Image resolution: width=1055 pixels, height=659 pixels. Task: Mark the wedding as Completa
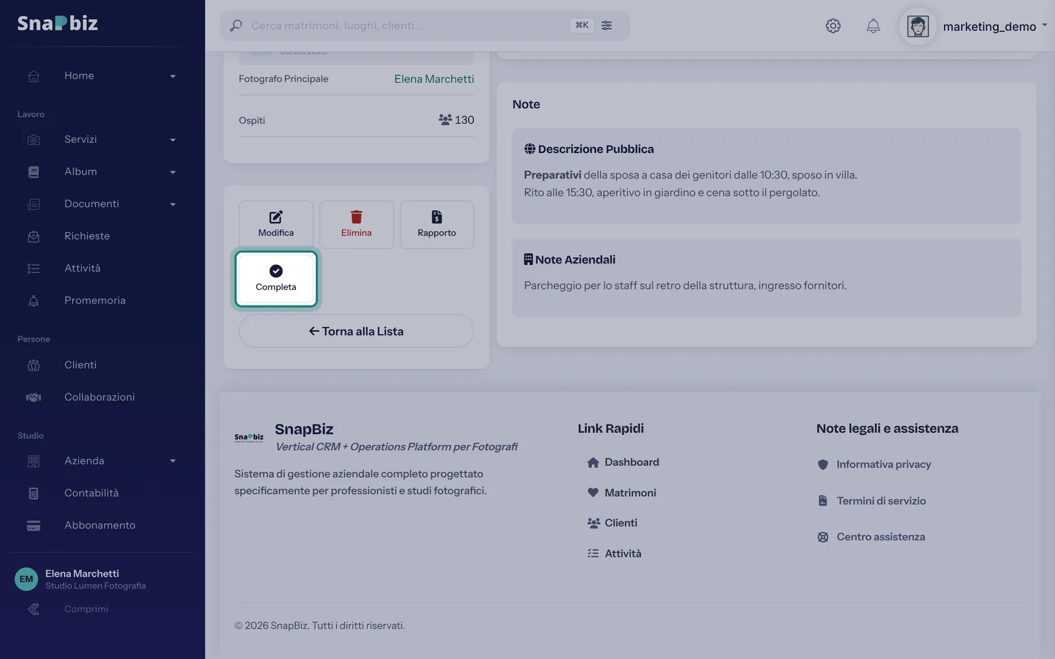click(x=276, y=279)
